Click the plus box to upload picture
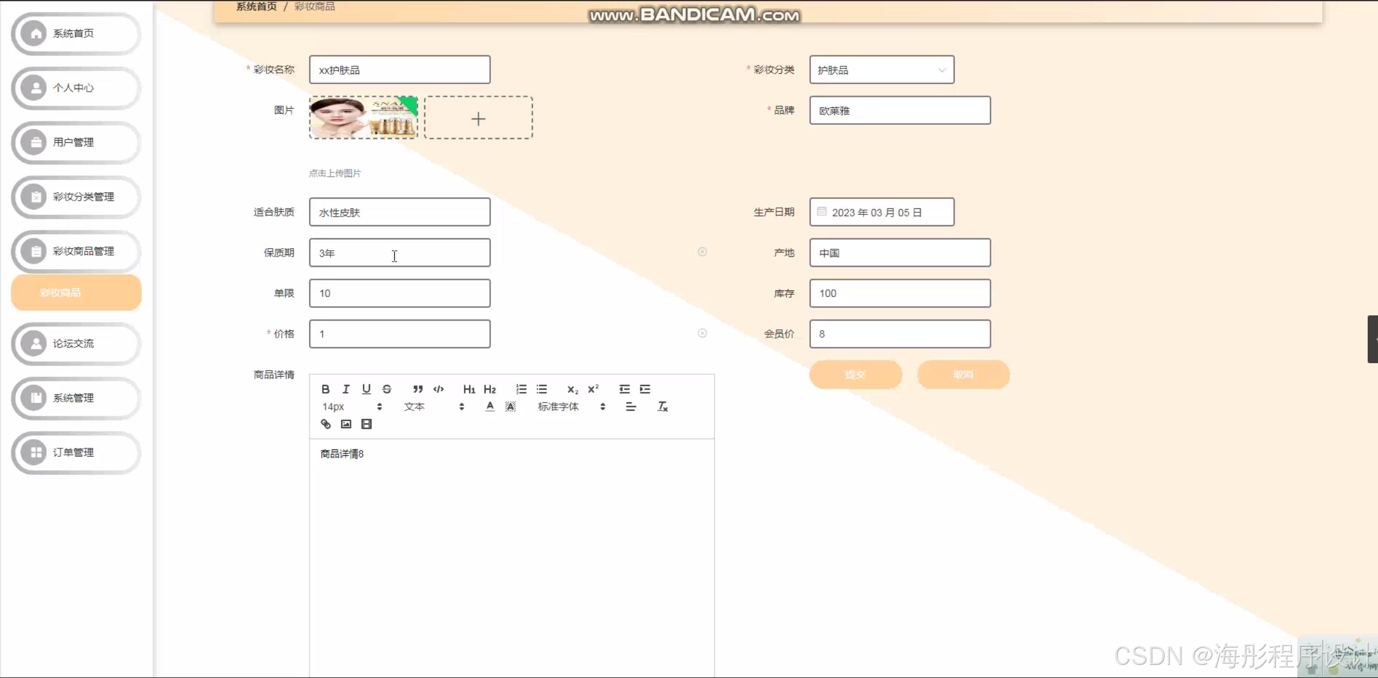 [x=478, y=118]
